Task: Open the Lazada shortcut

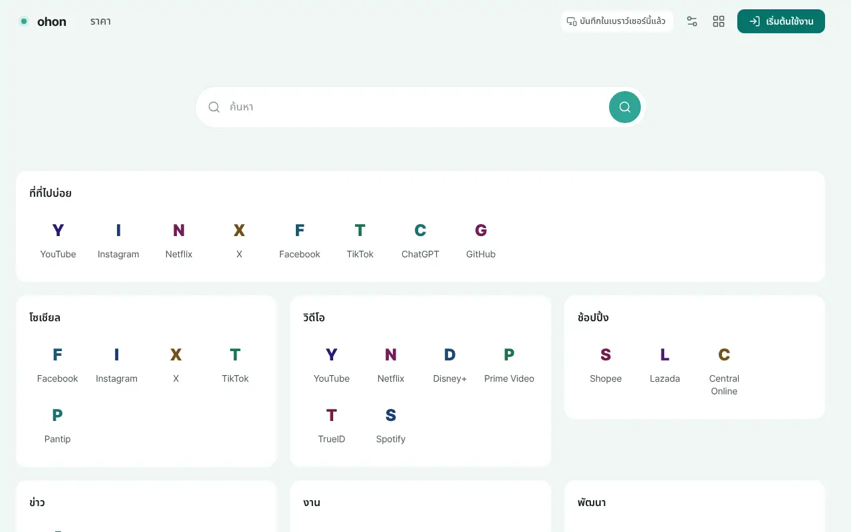Action: pyautogui.click(x=665, y=364)
